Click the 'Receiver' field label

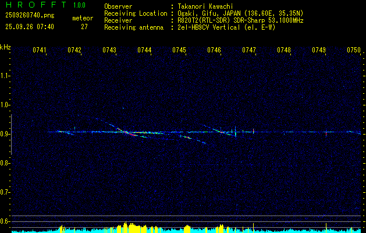click(x=118, y=20)
